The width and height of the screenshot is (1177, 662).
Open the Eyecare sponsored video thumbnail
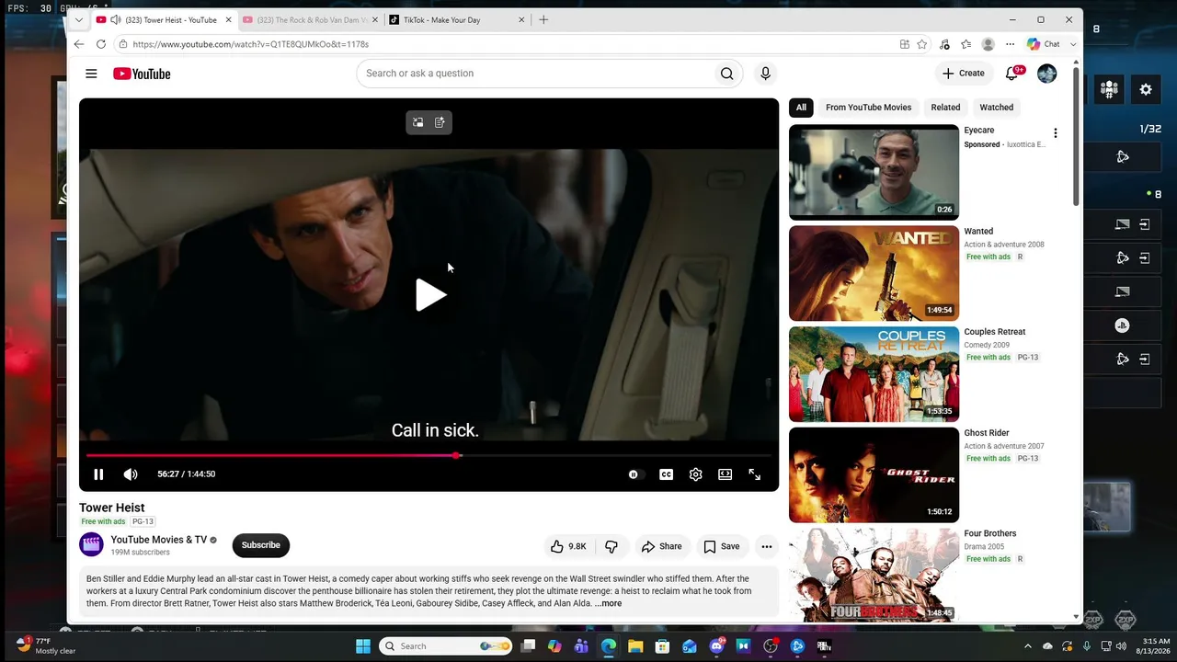click(x=874, y=172)
